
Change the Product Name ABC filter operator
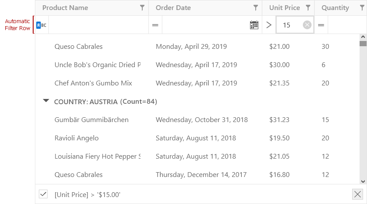pos(41,25)
